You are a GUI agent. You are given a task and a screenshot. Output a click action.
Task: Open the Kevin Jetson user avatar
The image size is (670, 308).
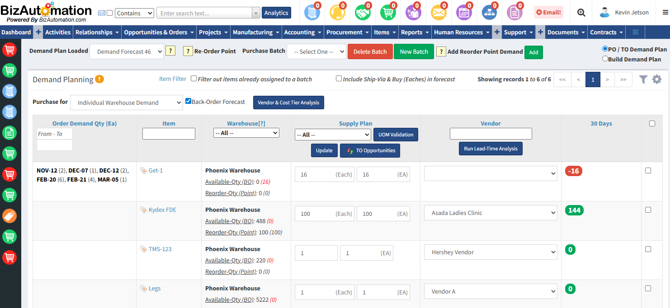605,13
